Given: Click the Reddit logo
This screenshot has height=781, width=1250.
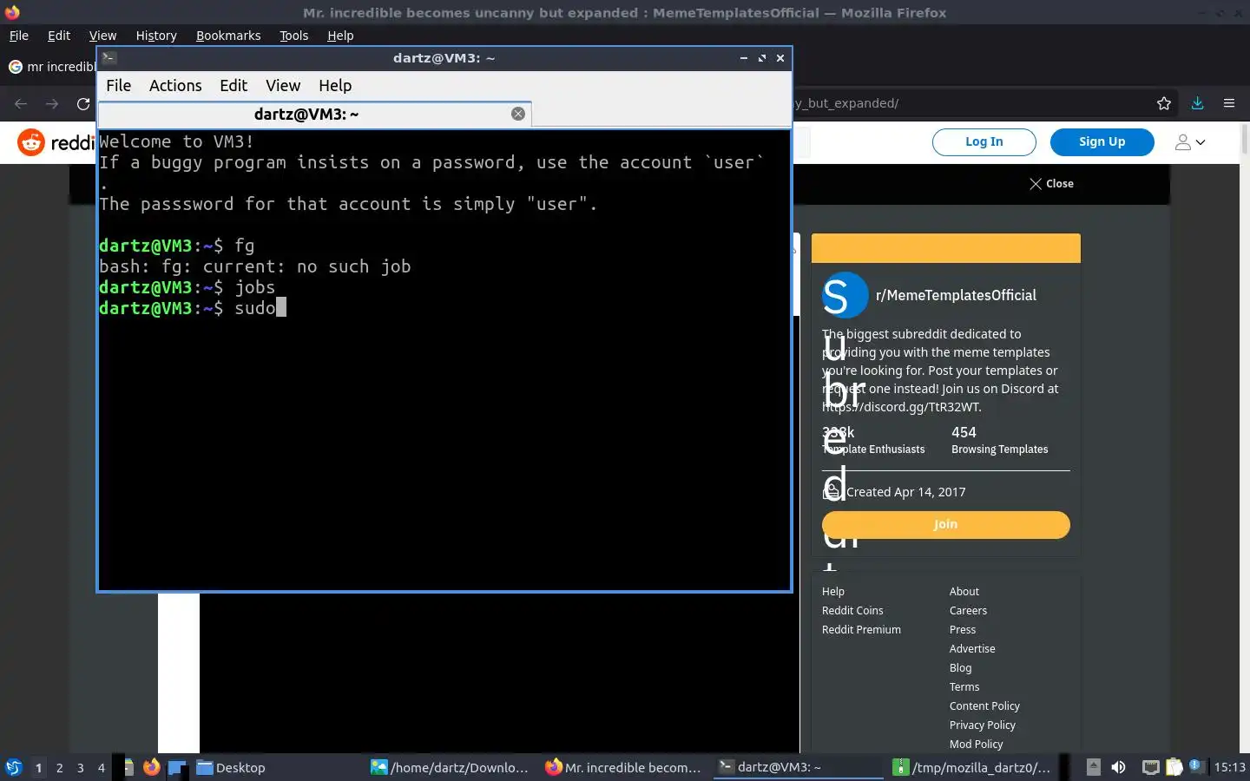Looking at the screenshot, I should tap(56, 142).
